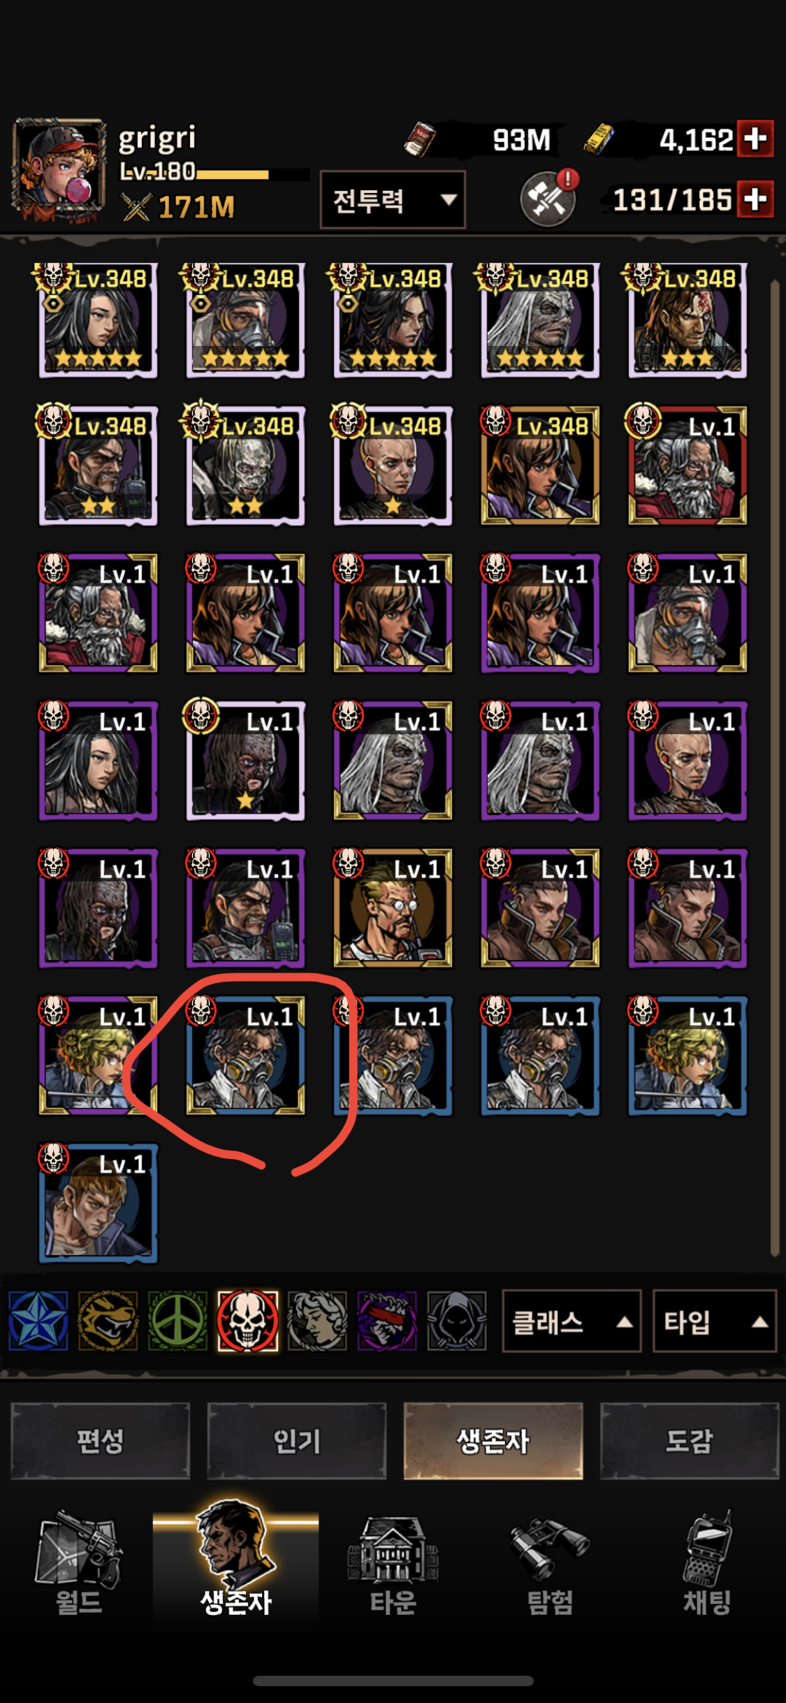Open the 전투력 sort dropdown

click(x=393, y=200)
